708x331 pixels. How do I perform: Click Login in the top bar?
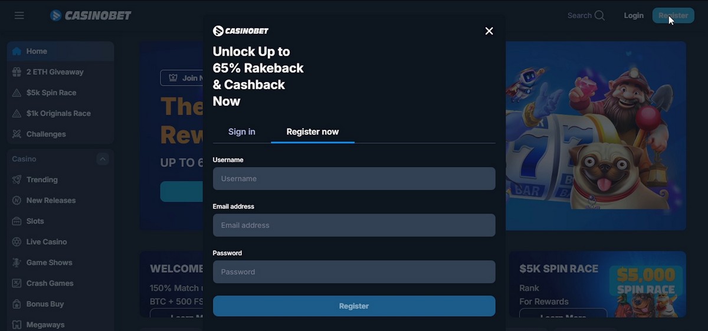(x=634, y=15)
